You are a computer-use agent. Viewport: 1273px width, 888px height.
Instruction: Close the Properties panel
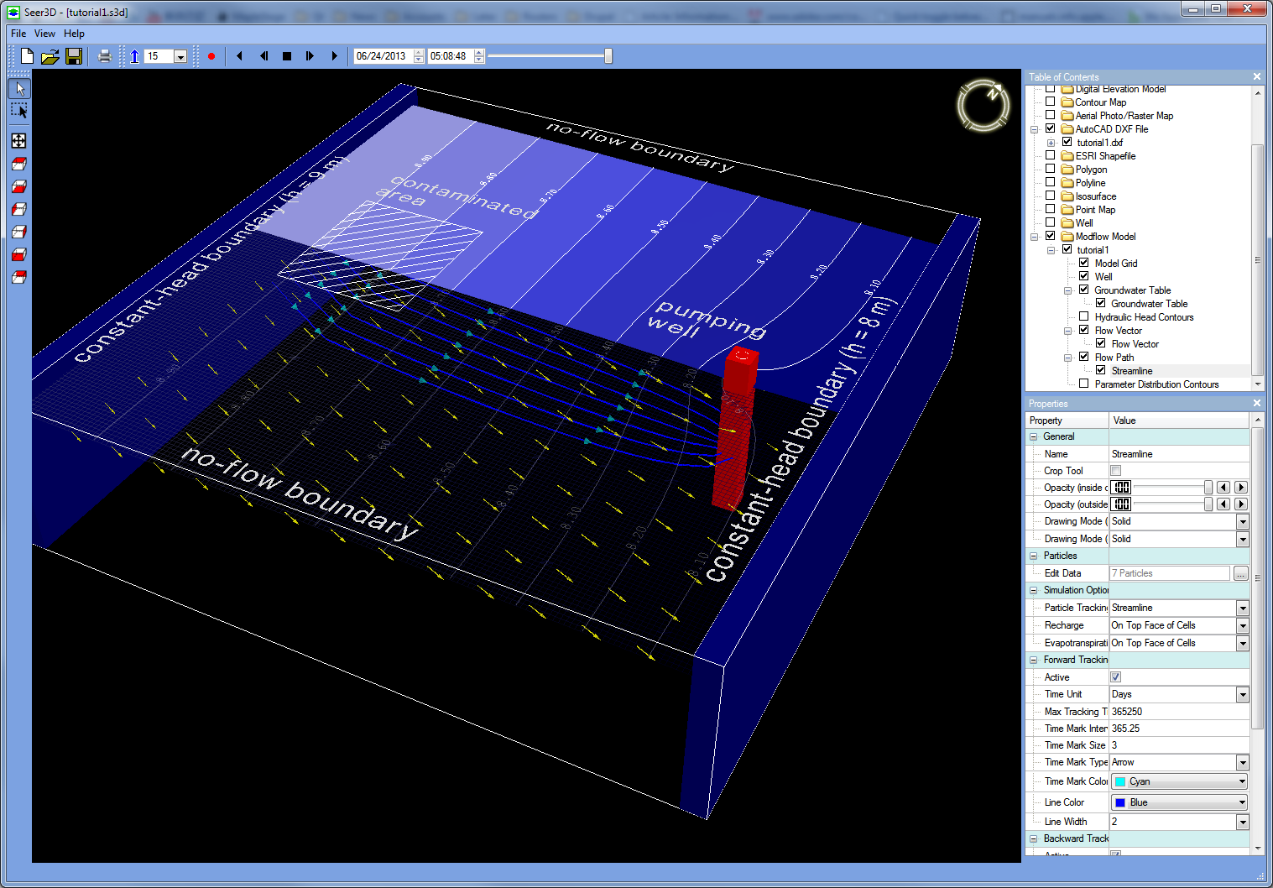click(x=1257, y=403)
